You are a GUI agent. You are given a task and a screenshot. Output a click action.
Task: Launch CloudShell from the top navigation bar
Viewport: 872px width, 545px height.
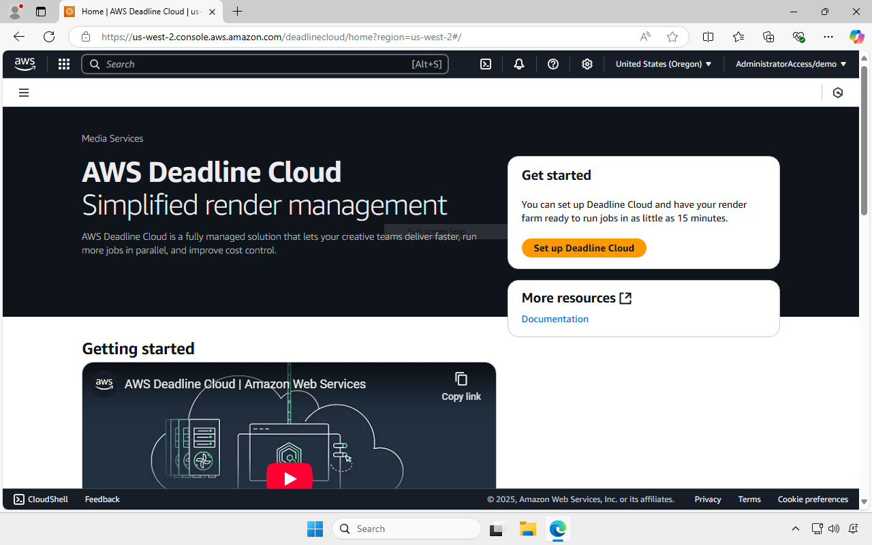[485, 63]
